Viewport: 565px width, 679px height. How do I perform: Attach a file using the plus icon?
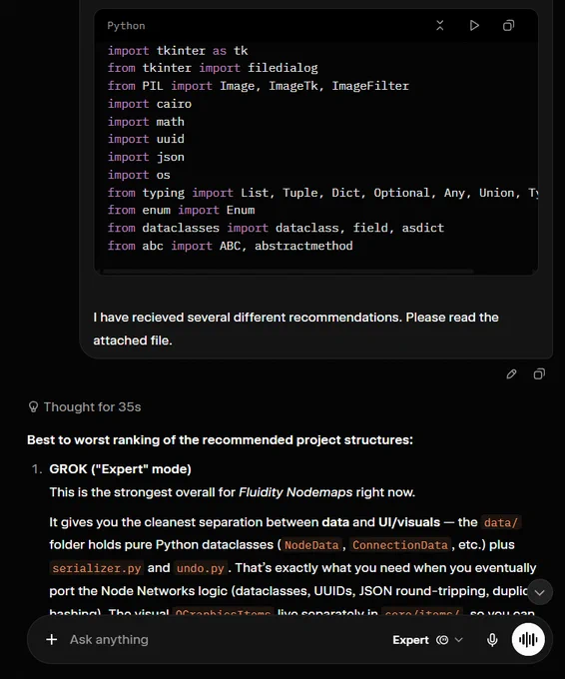52,640
